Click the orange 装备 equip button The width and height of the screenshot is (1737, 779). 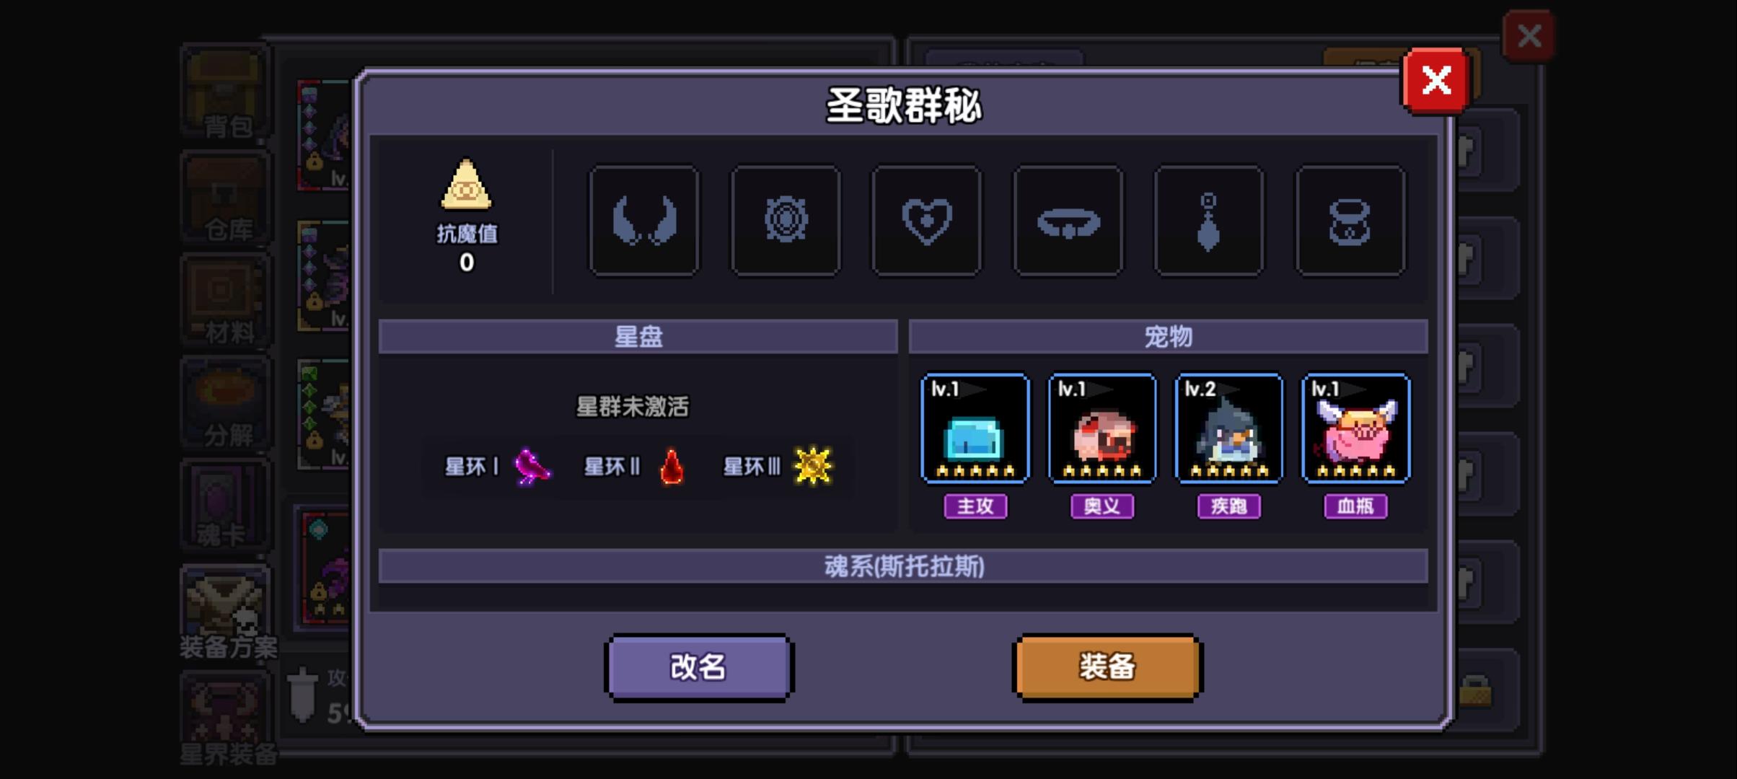pos(1107,667)
